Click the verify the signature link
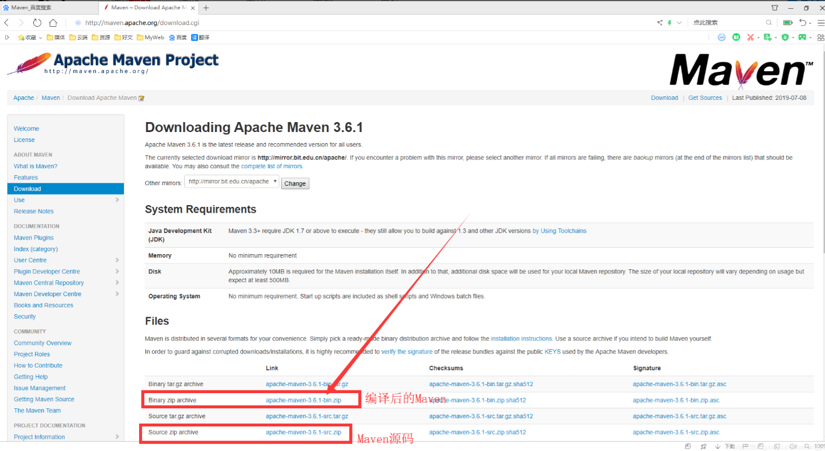Screen dimensions: 825x451 point(407,352)
